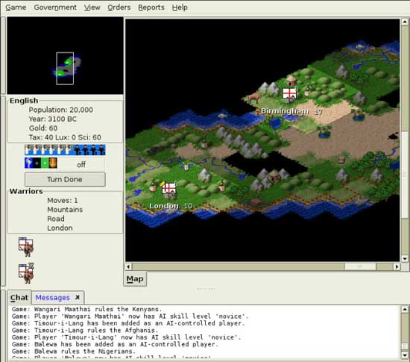Switch to the Chat tab
This screenshot has width=410, height=362.
click(x=19, y=298)
